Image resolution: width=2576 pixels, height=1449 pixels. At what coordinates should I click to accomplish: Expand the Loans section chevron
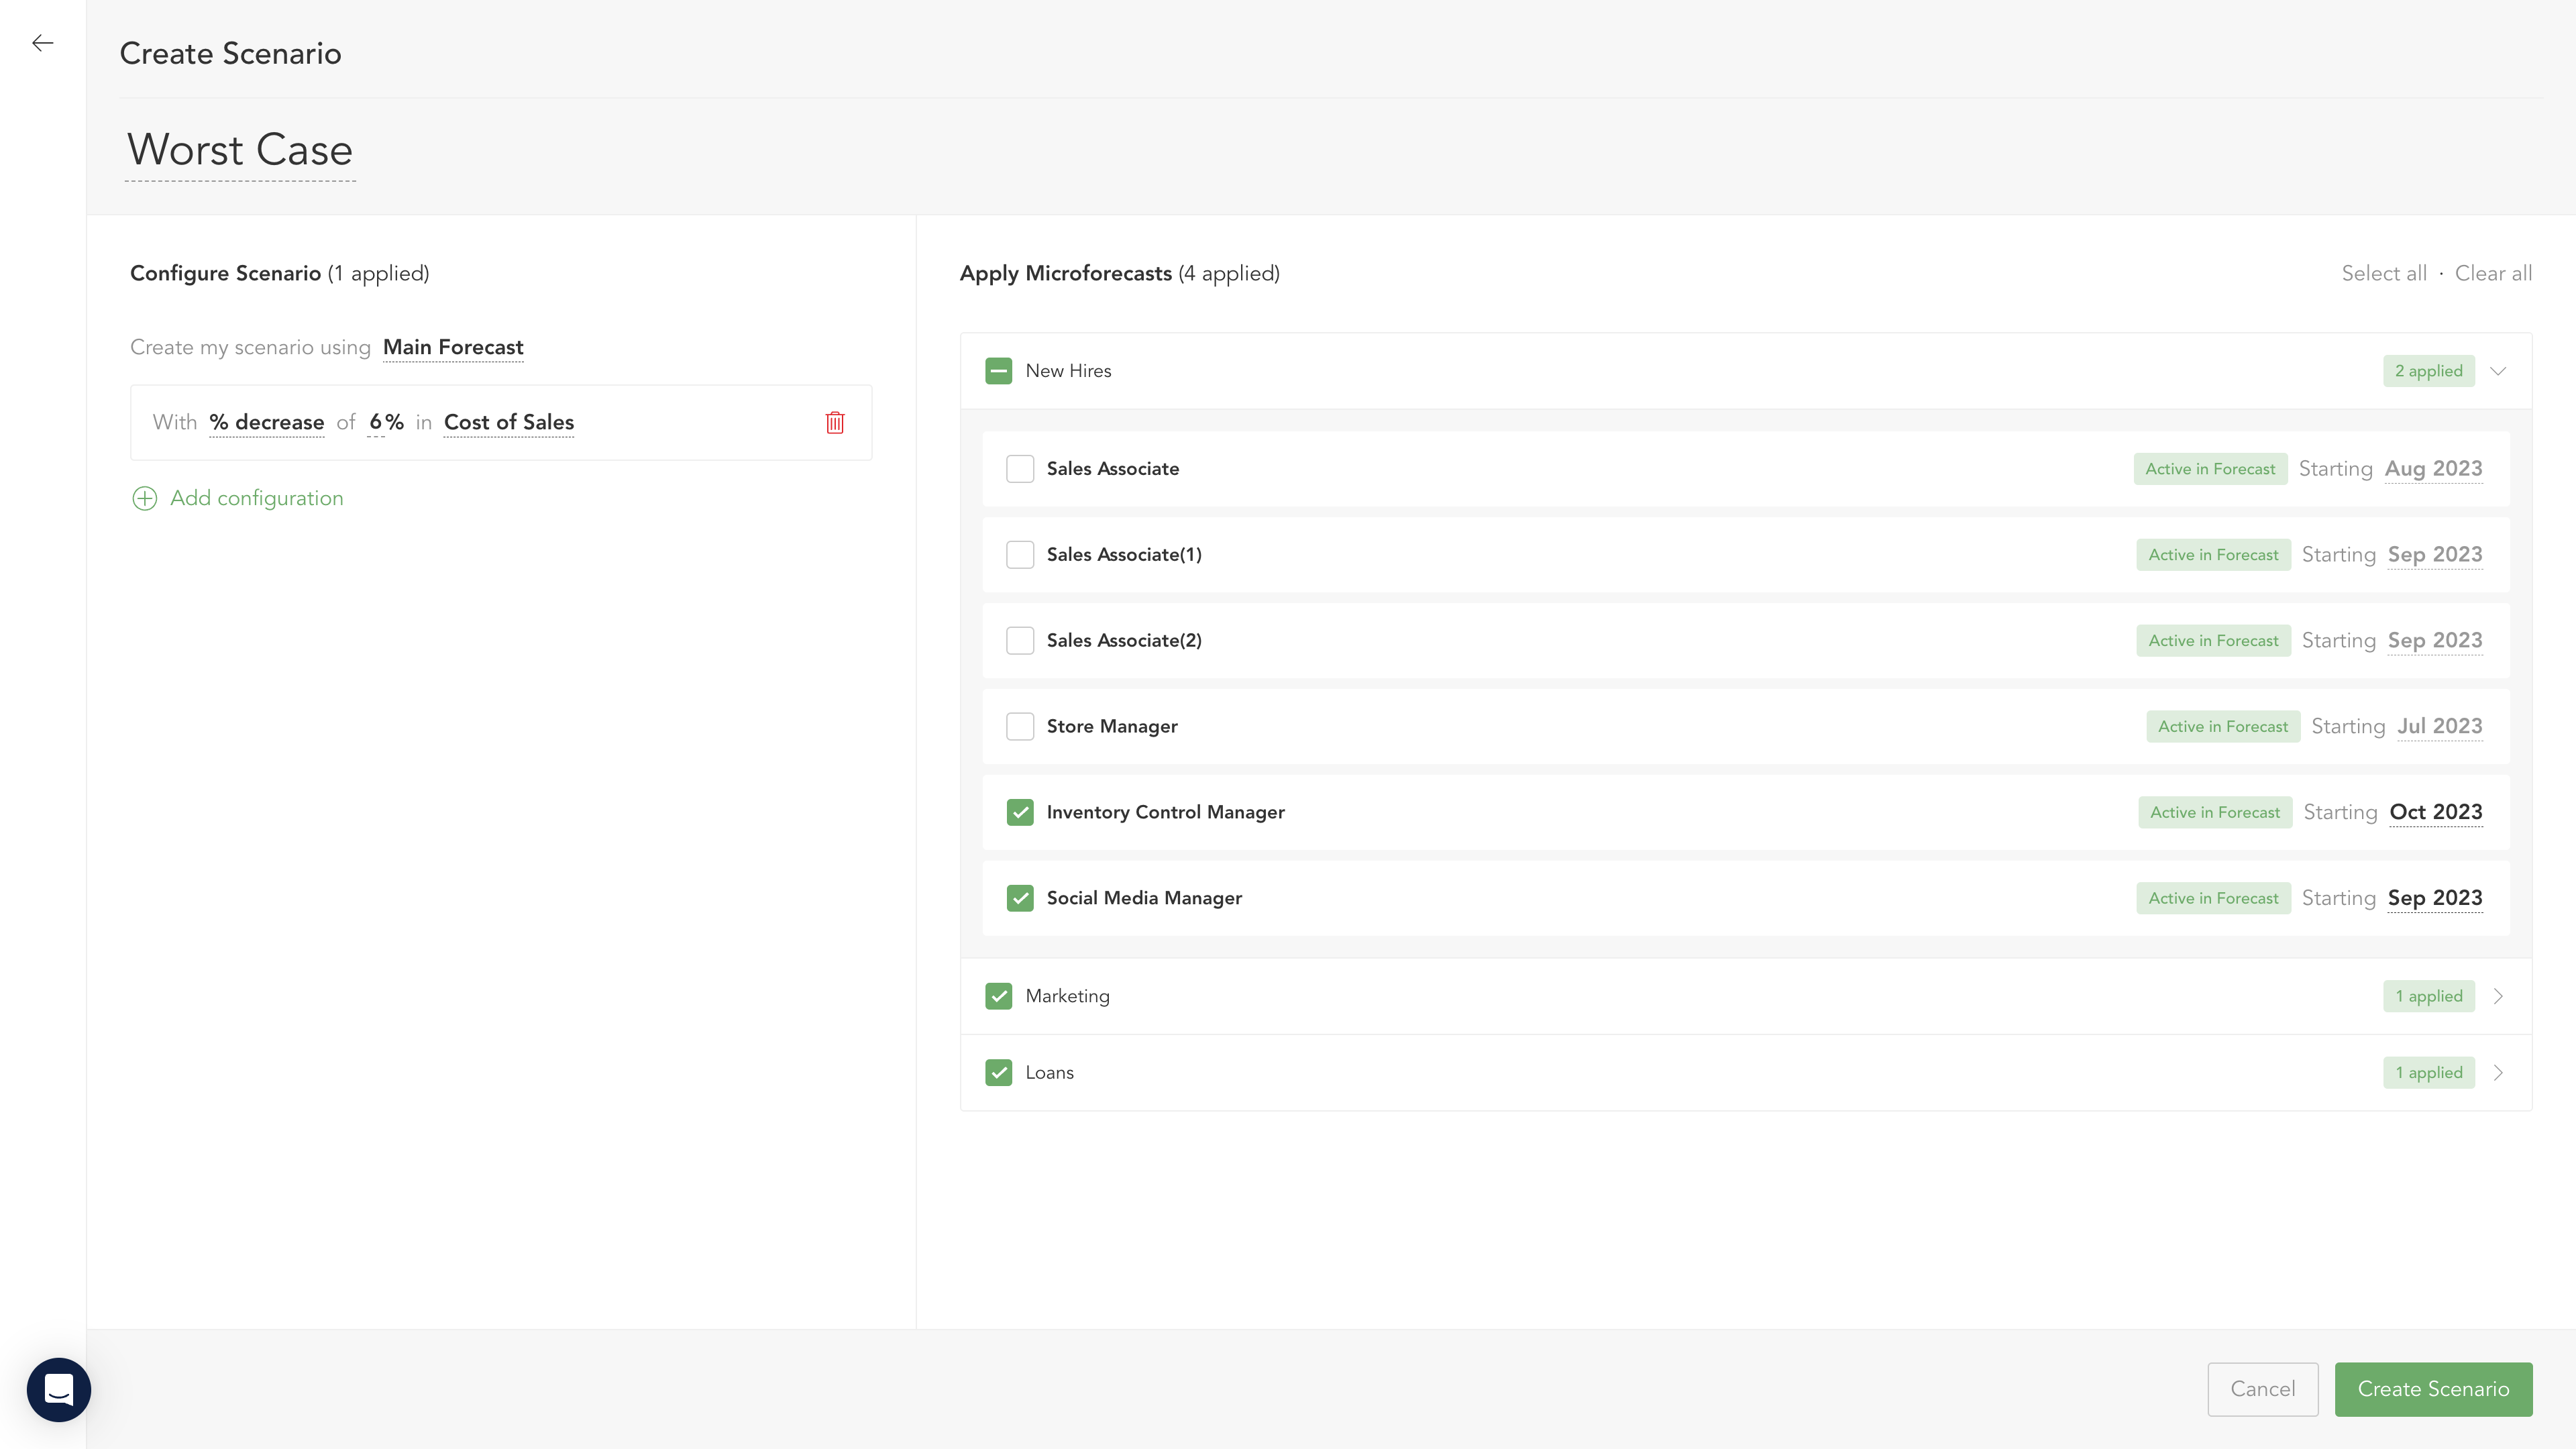pyautogui.click(x=2498, y=1073)
